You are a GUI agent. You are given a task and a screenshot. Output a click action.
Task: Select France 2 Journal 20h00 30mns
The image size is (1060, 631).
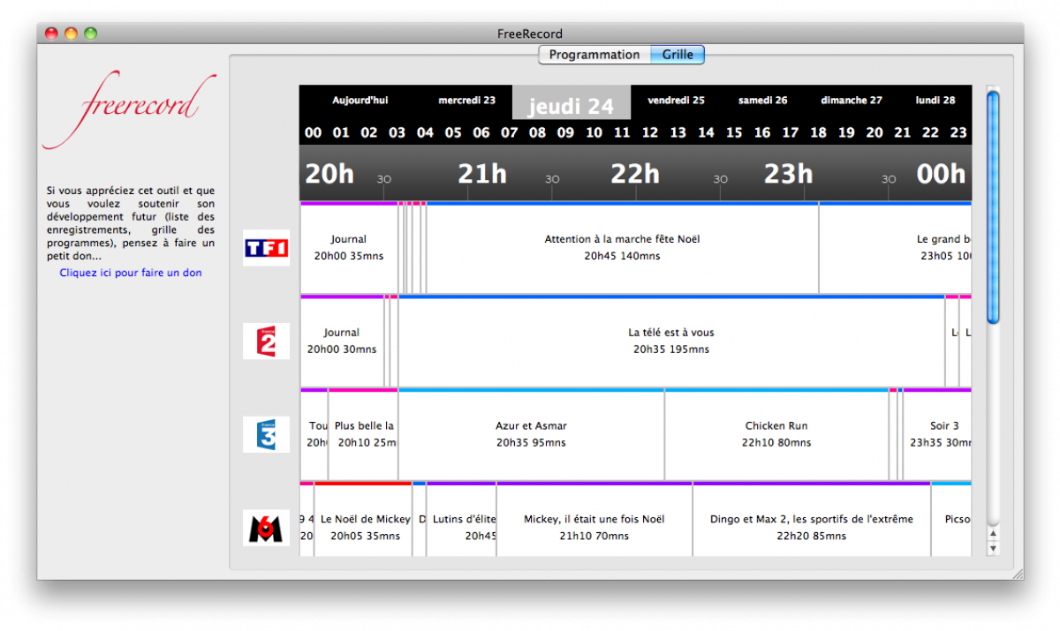[x=342, y=342]
